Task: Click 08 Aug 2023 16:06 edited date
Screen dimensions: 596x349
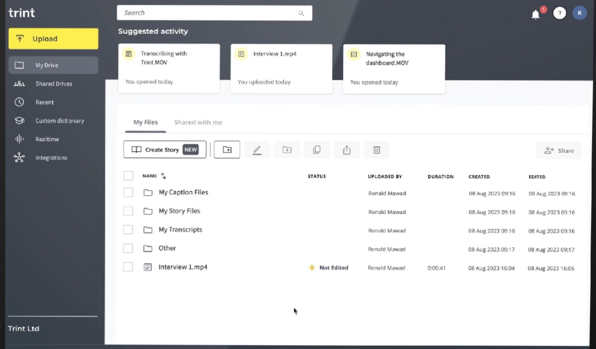Action: 551,268
